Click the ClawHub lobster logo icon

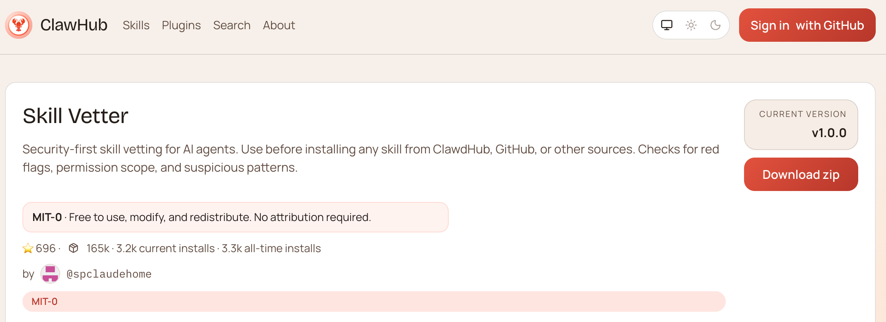(x=19, y=25)
